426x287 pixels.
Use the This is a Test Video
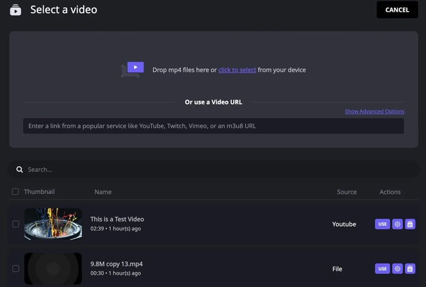coord(382,224)
